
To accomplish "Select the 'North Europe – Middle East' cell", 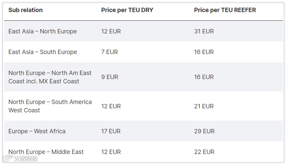I will click(46, 152).
